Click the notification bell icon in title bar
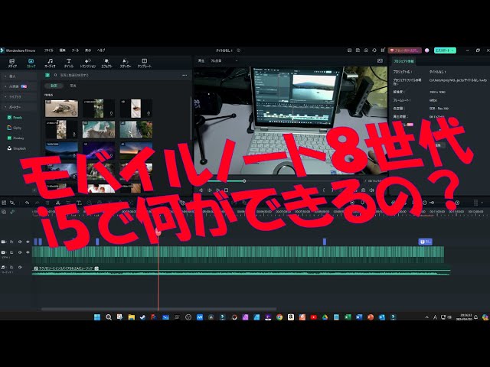The height and width of the screenshot is (367, 490). tap(374, 50)
